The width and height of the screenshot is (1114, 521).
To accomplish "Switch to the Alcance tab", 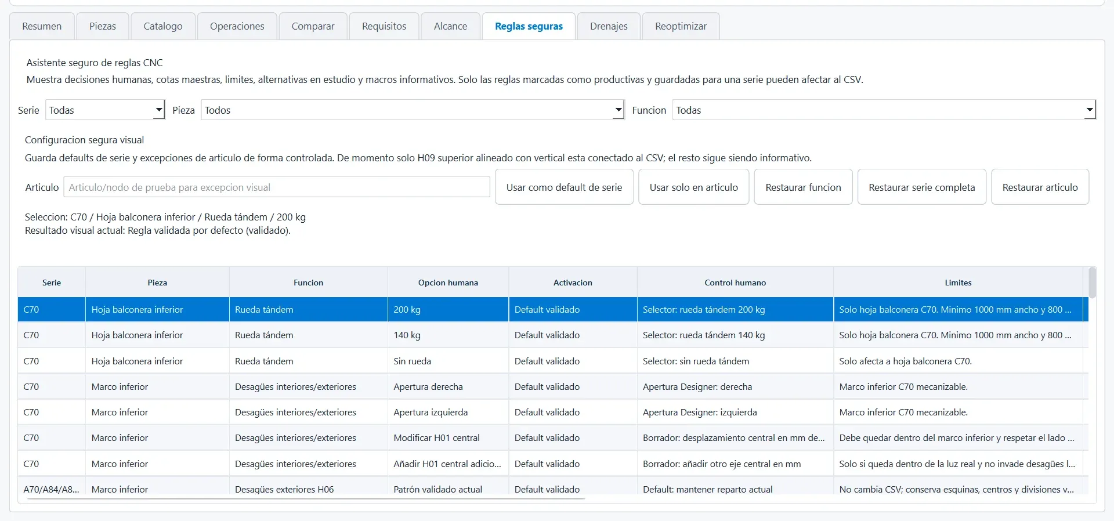I will [x=451, y=26].
